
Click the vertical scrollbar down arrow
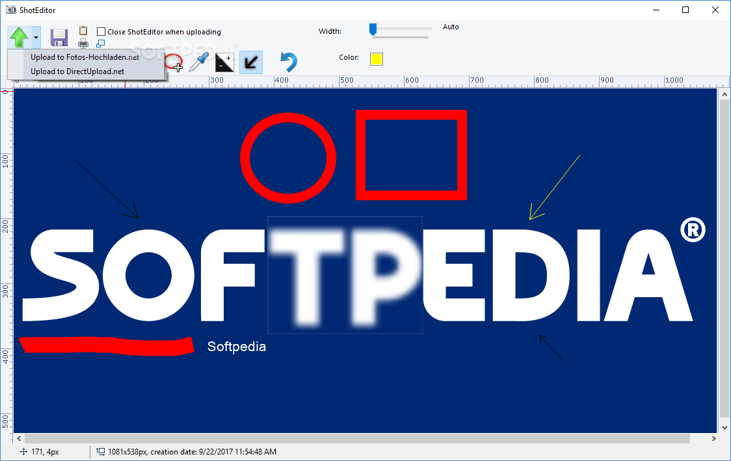[724, 428]
